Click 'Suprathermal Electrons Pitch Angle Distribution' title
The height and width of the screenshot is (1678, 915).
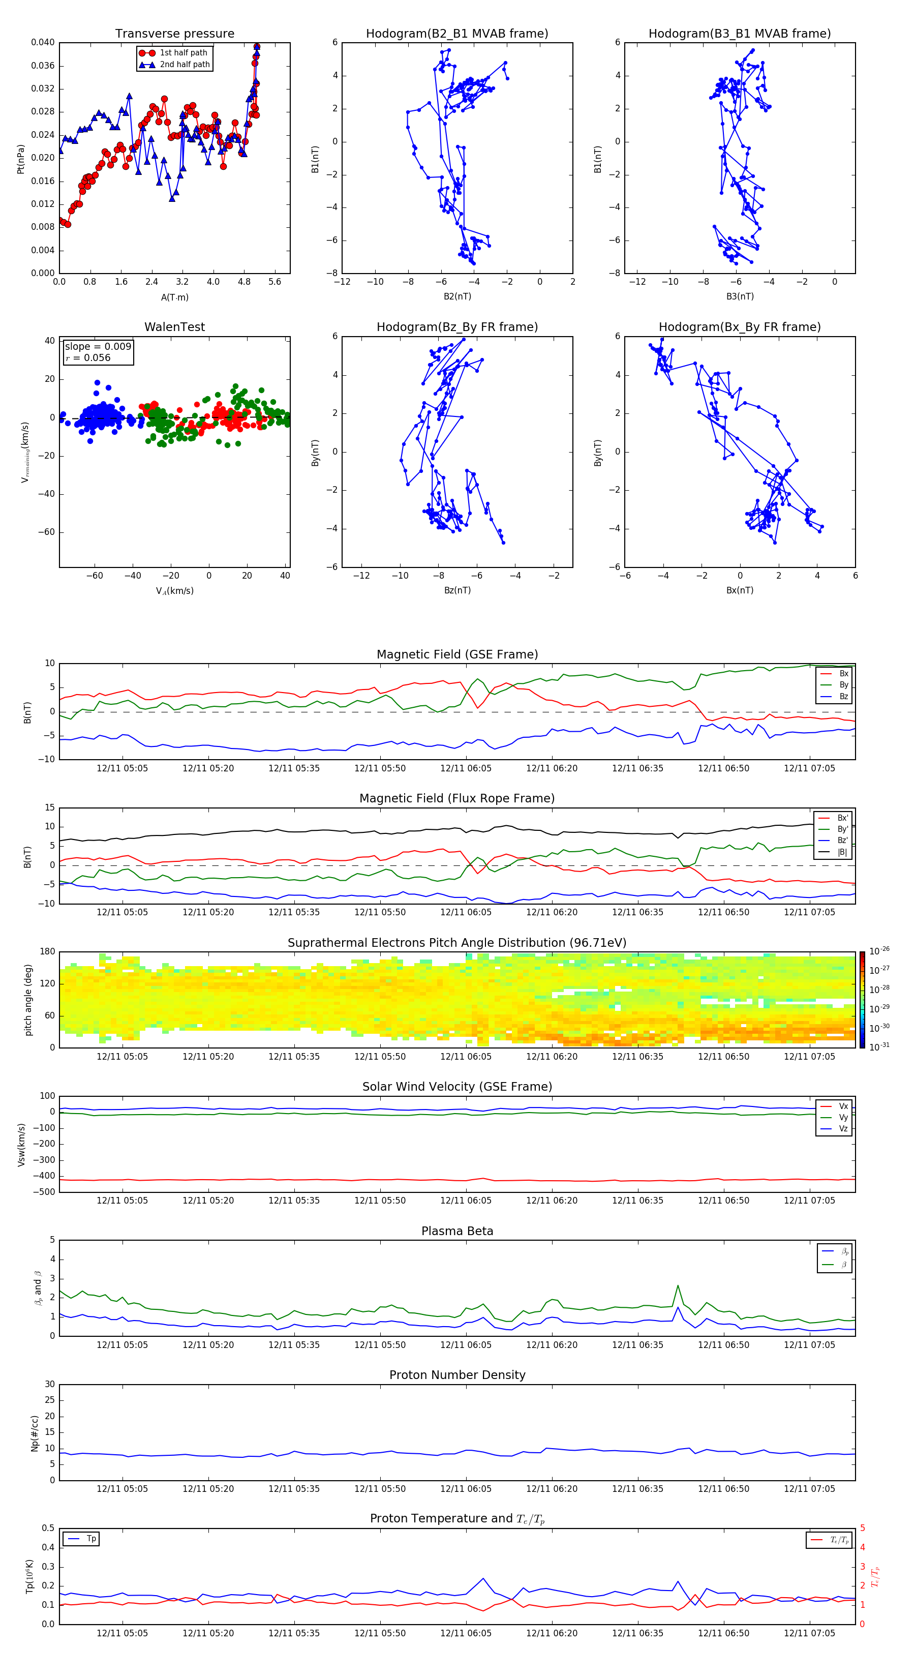click(457, 943)
